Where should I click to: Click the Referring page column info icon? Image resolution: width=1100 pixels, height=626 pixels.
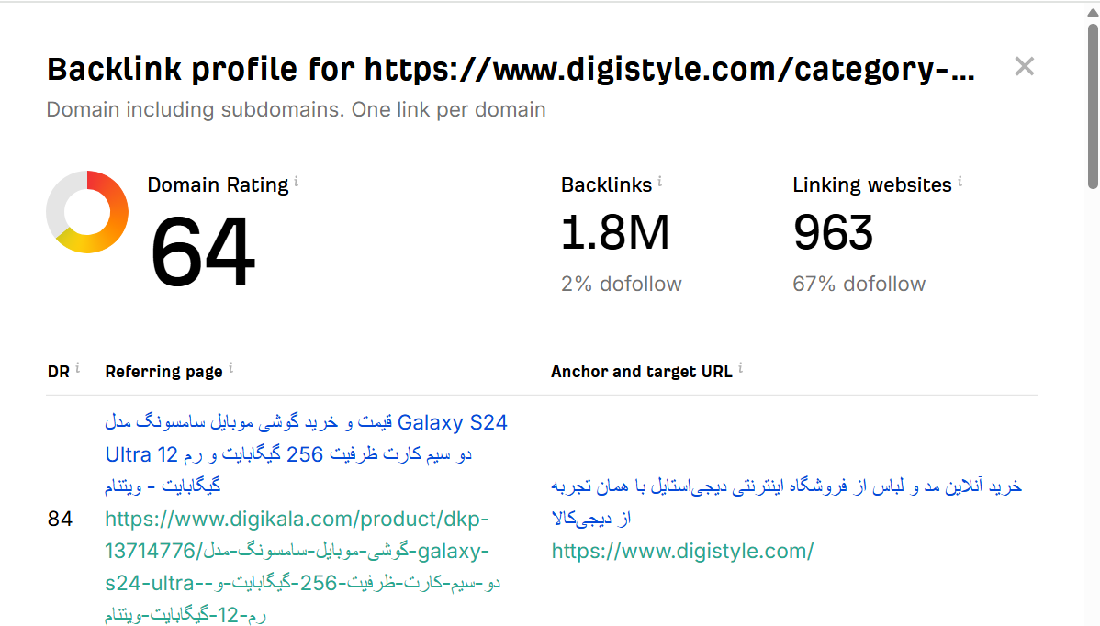(231, 368)
